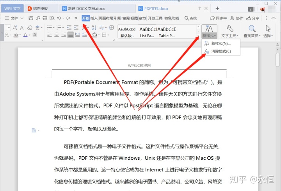Click the bulleted list icon

[50, 28]
